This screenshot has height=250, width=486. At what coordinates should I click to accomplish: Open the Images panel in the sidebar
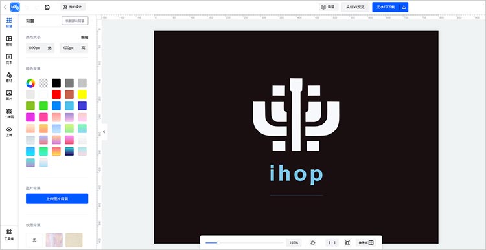coord(9,95)
